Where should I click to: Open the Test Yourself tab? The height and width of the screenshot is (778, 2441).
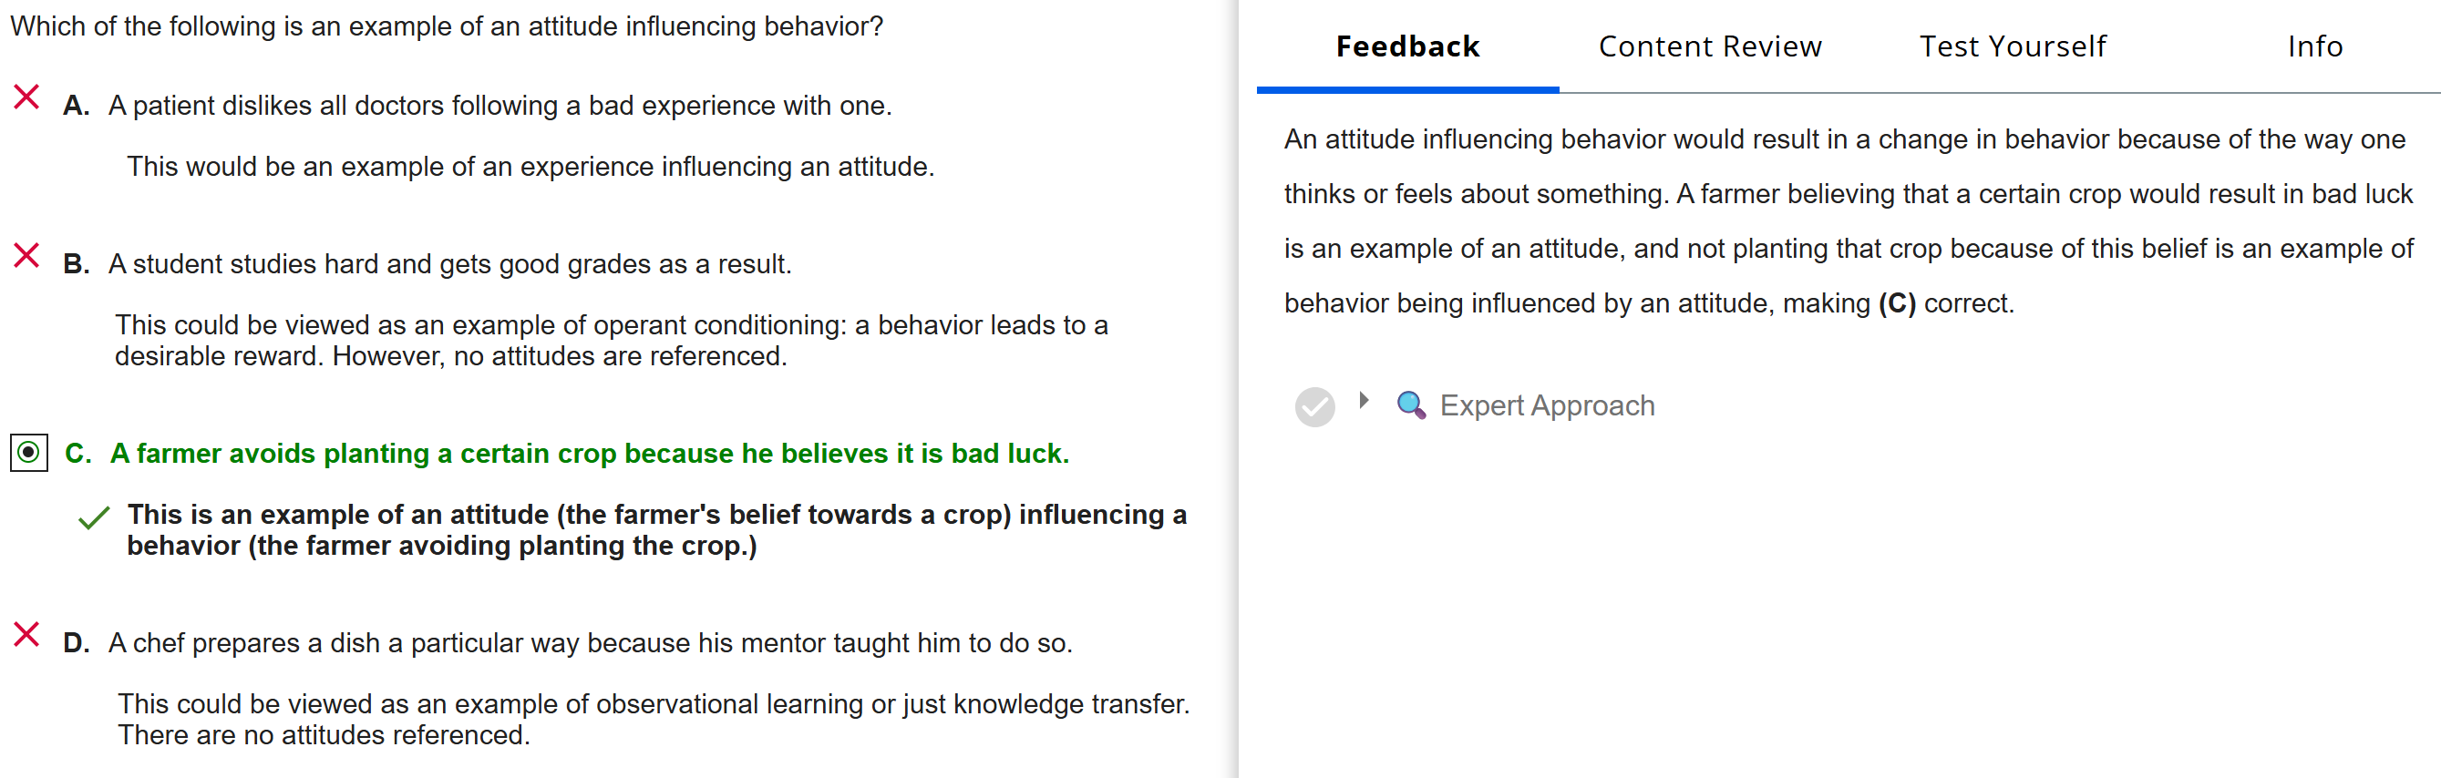pos(2013,46)
